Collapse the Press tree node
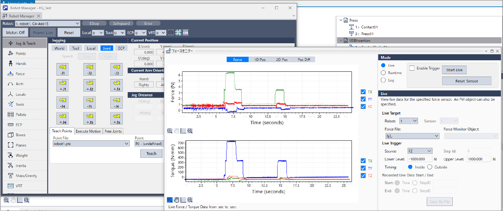The height and width of the screenshot is (211, 503). coord(341,20)
